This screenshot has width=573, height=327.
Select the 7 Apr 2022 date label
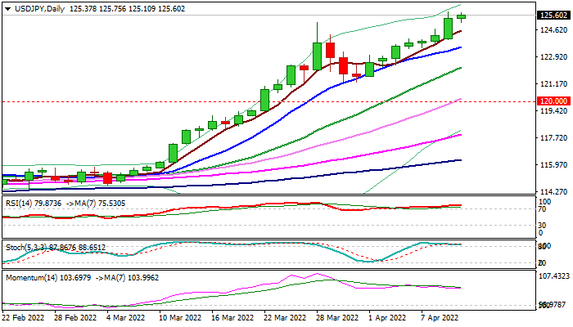(x=440, y=317)
